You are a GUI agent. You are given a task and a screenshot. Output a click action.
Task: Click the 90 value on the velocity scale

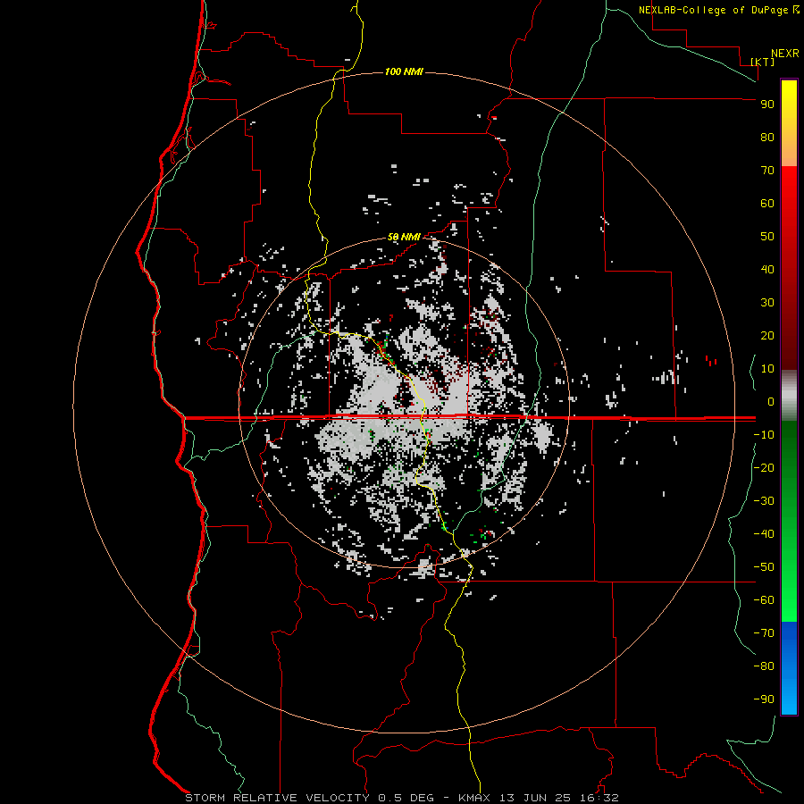pos(767,105)
